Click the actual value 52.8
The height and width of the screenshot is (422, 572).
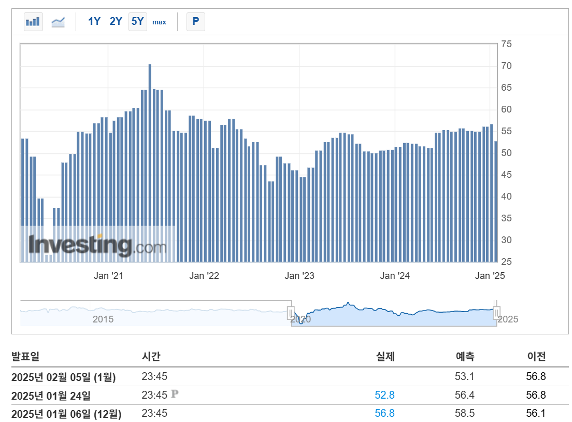coord(384,395)
